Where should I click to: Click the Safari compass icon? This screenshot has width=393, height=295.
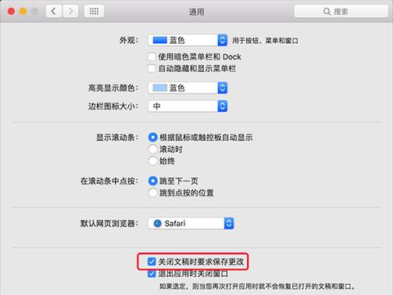click(157, 224)
